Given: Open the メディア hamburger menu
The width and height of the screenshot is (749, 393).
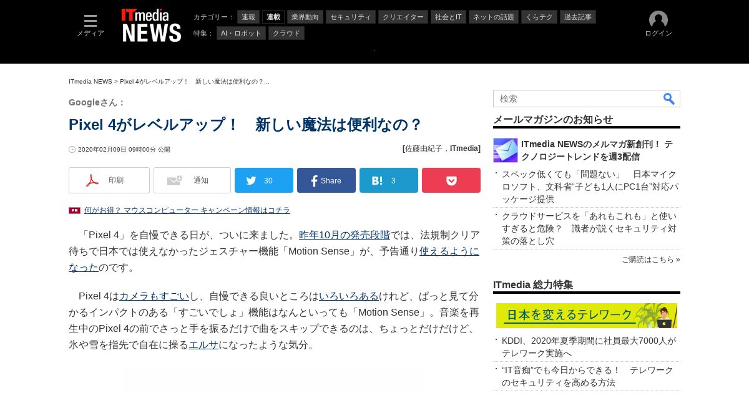Looking at the screenshot, I should click(x=91, y=25).
